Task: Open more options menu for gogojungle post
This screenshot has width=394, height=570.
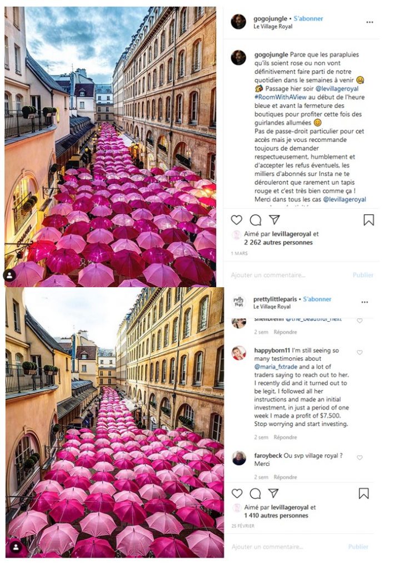Action: 370,22
